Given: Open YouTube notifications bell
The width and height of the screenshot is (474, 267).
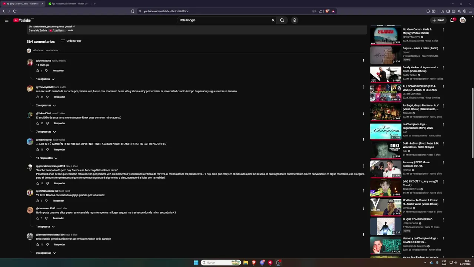Looking at the screenshot, I should [452, 20].
